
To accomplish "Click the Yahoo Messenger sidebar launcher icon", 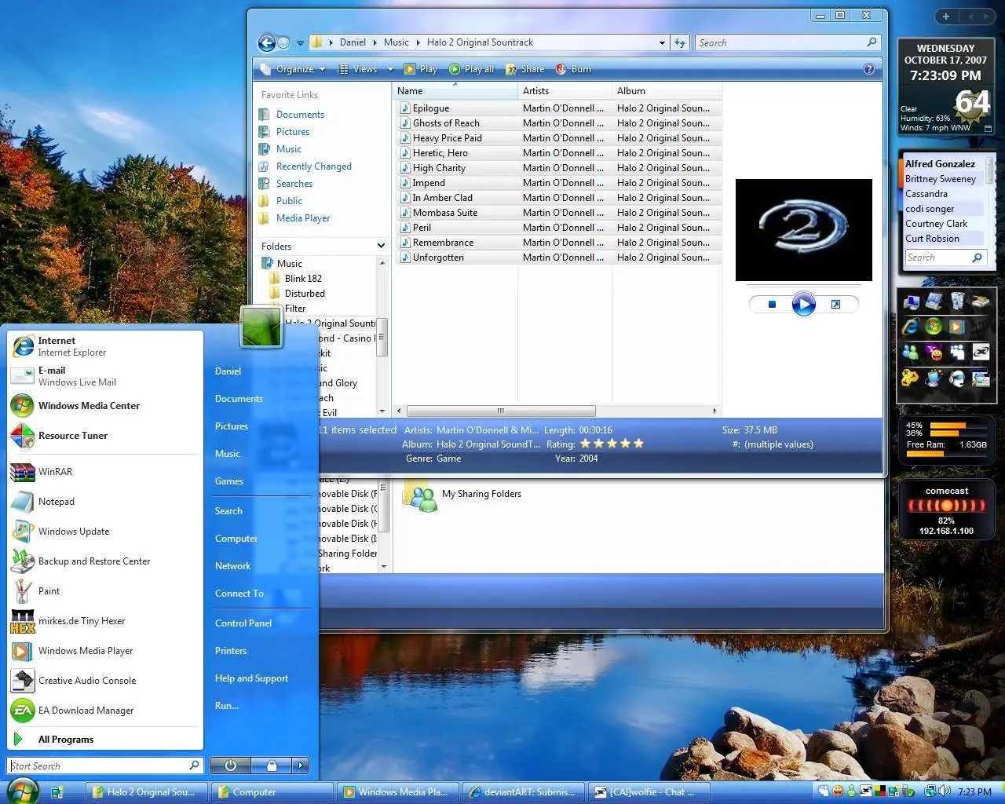I will pyautogui.click(x=934, y=353).
